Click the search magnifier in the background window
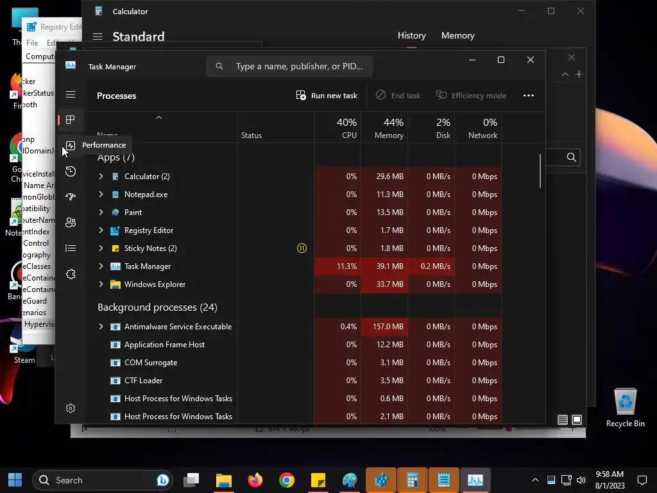 (x=571, y=157)
